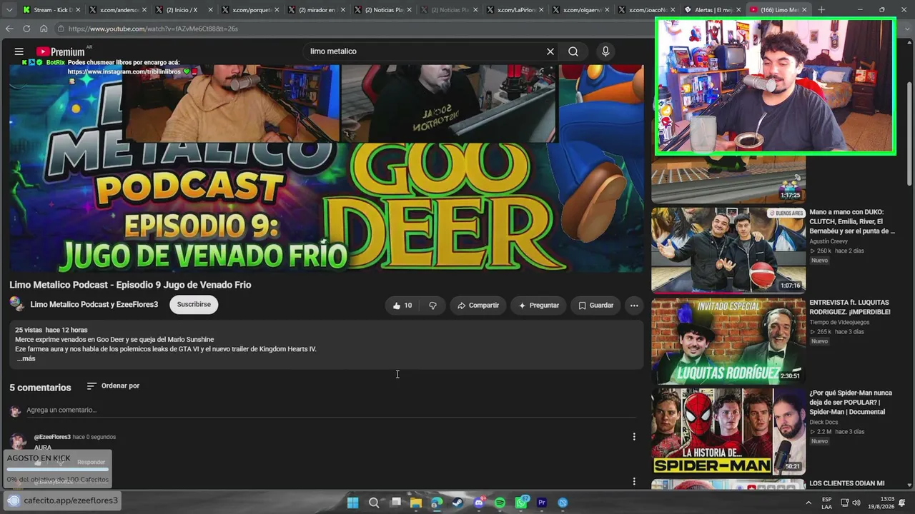Open WhatsApp from the taskbar

[521, 503]
